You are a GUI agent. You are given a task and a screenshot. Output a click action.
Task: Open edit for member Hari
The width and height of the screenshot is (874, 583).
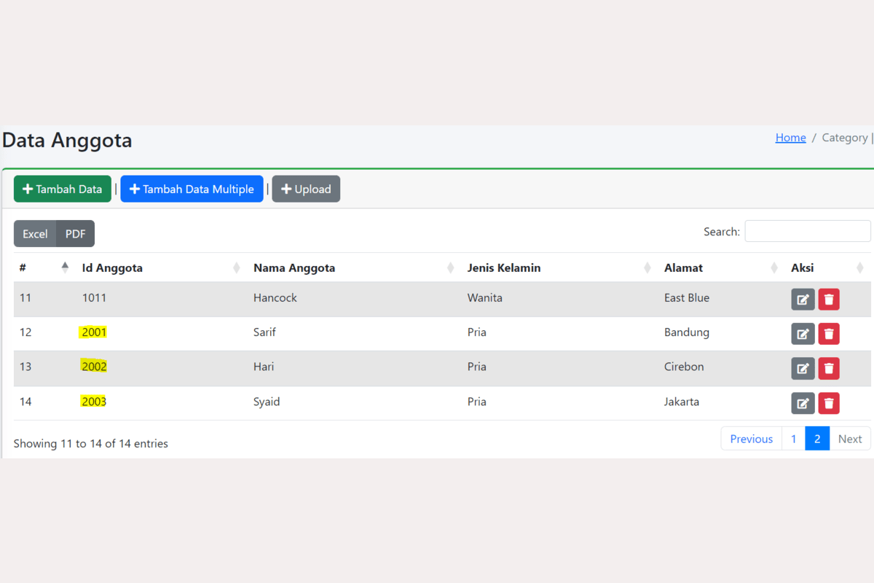tap(803, 368)
